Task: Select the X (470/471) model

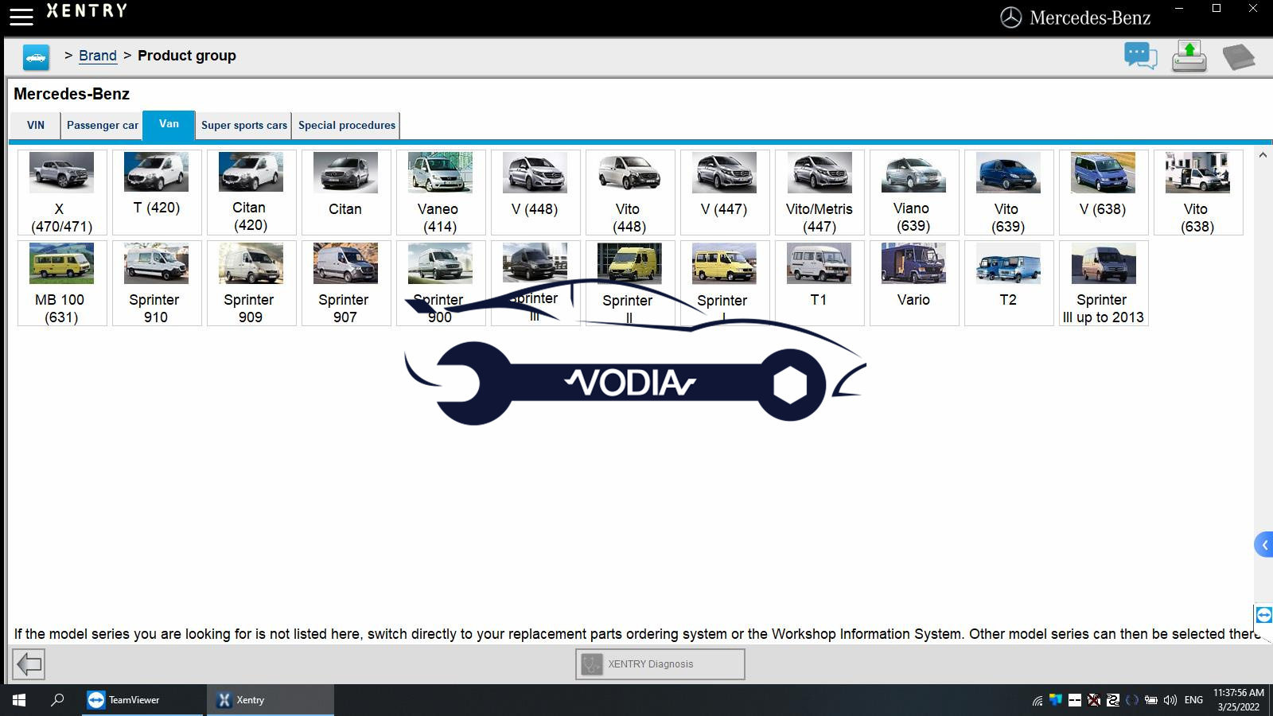Action: 62,193
